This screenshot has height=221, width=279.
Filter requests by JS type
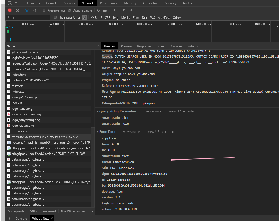tap(101, 17)
